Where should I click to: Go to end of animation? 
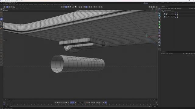click(x=68, y=103)
